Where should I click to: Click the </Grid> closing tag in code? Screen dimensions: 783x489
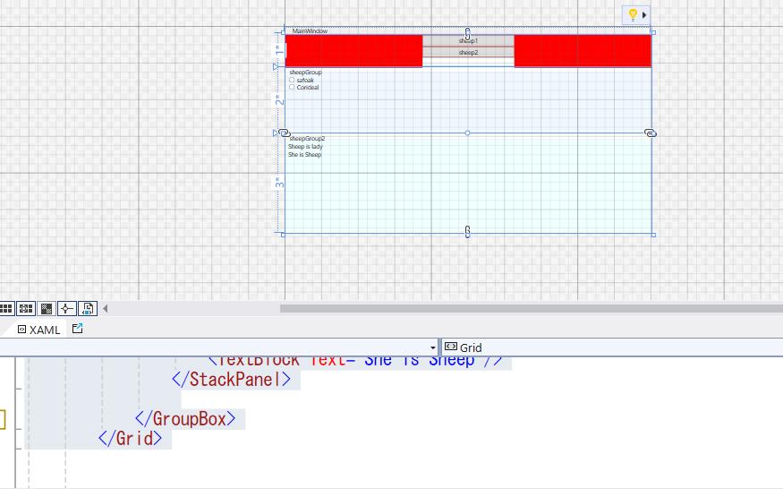click(131, 439)
